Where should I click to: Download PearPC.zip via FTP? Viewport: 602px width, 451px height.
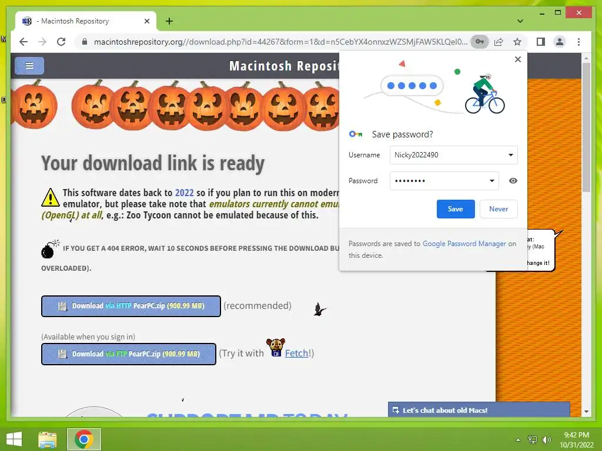coord(129,354)
